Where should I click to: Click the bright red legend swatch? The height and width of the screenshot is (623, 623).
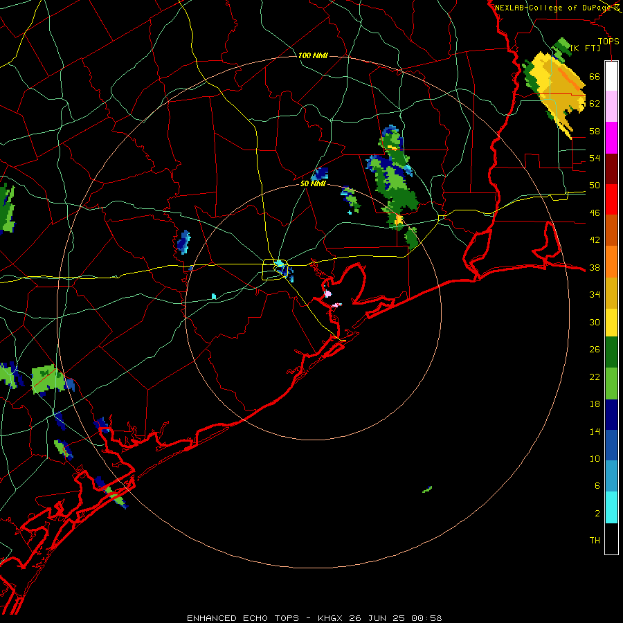611,199
